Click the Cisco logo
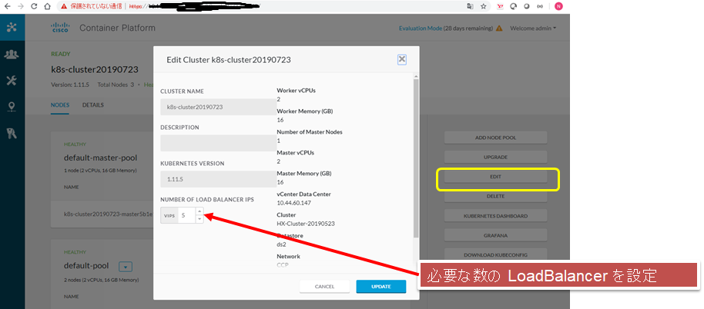 tap(60, 28)
